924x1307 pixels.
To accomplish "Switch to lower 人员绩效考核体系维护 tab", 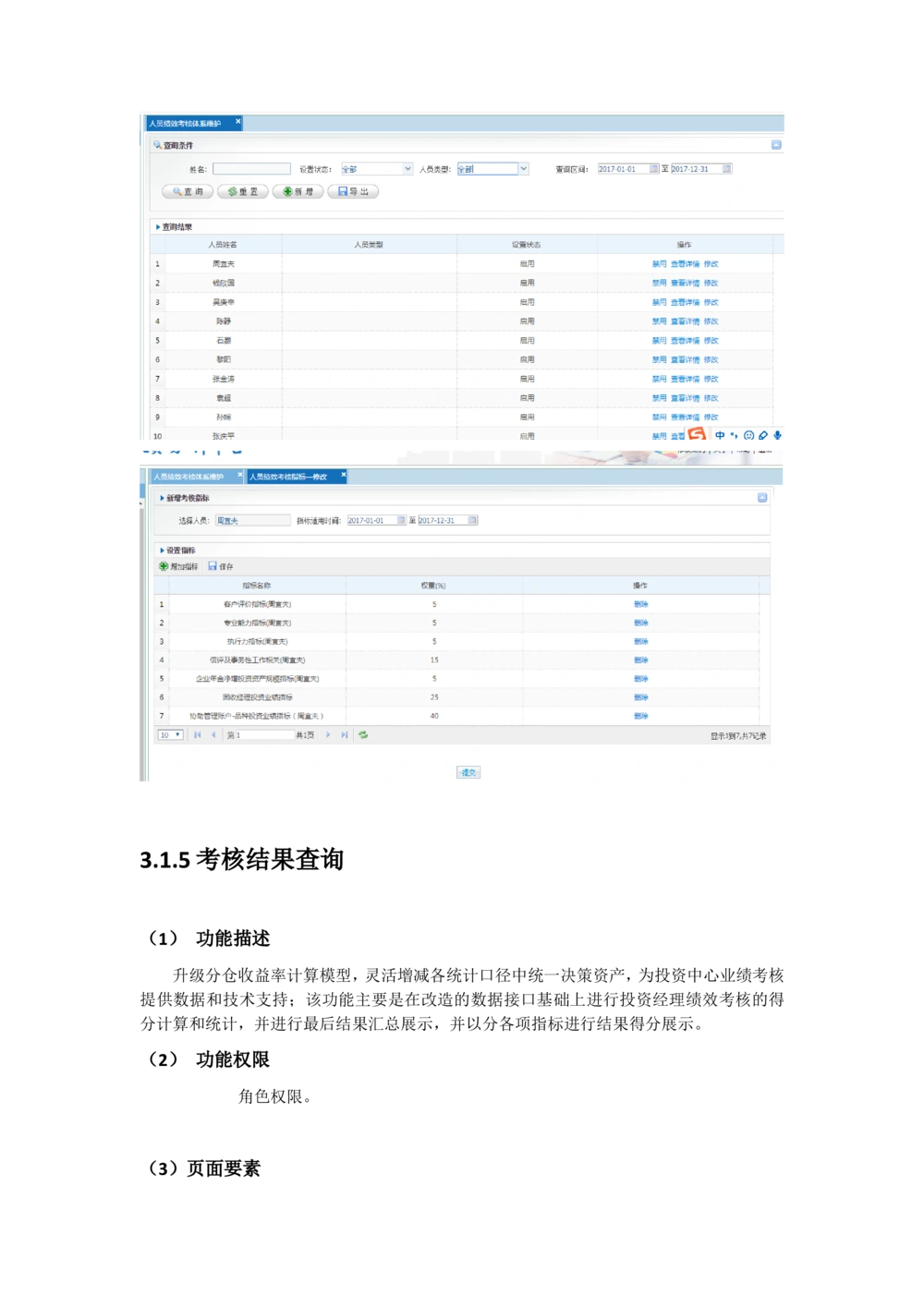I will pos(189,477).
